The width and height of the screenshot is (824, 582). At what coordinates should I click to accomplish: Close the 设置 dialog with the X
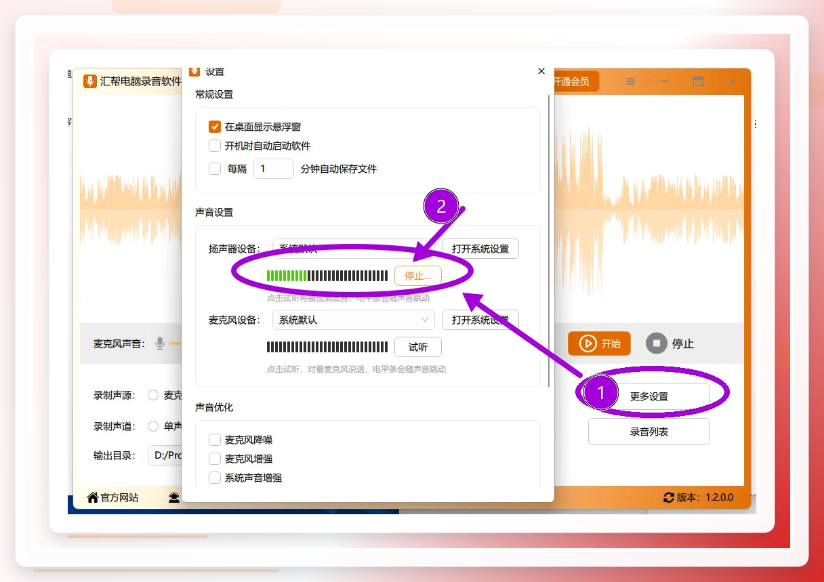click(x=541, y=71)
